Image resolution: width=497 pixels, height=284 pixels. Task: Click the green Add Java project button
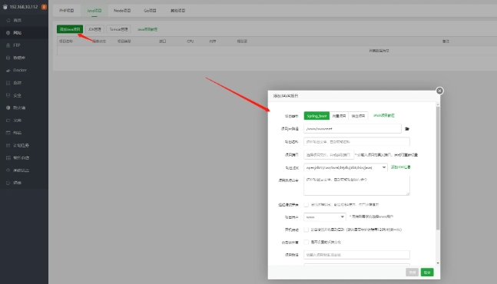(x=70, y=29)
